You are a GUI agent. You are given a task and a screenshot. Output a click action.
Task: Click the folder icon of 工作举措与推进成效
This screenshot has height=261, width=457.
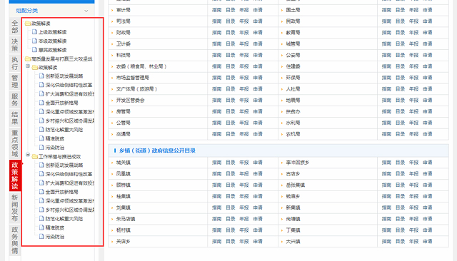point(35,157)
